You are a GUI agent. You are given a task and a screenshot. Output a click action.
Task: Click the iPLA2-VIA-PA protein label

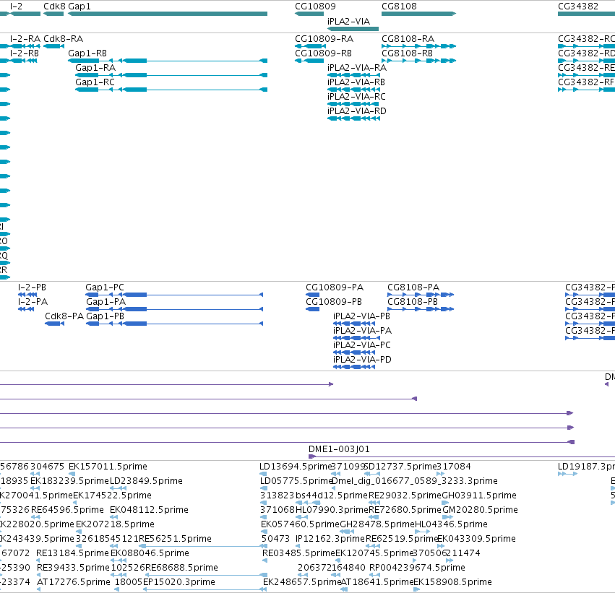pyautogui.click(x=362, y=331)
